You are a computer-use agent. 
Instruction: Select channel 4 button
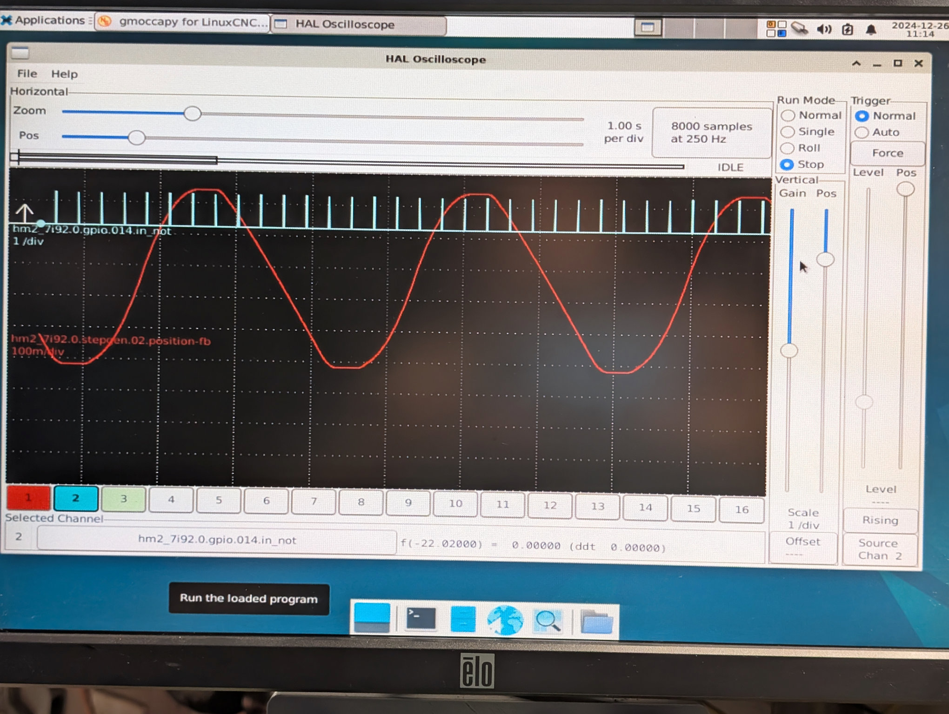pos(171,500)
